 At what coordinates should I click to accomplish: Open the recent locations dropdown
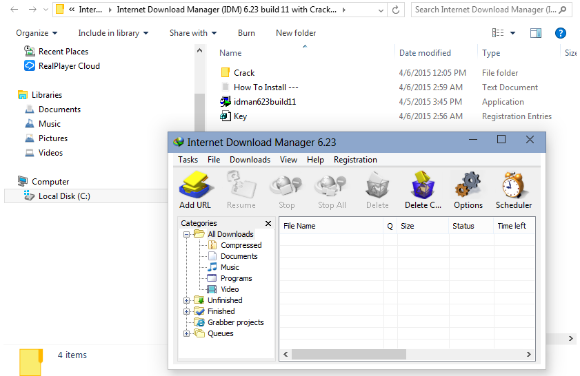coord(46,10)
